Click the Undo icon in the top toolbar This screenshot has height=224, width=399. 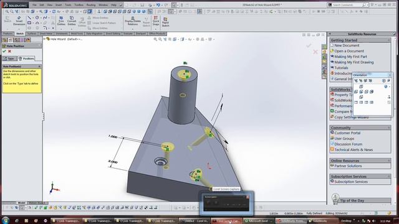[x=158, y=5]
